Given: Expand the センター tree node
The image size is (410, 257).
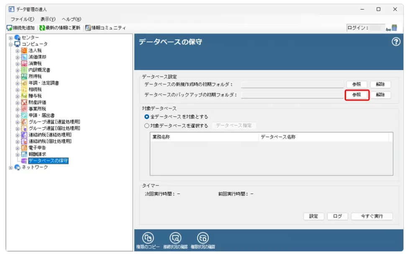Looking at the screenshot, I should click(x=11, y=38).
